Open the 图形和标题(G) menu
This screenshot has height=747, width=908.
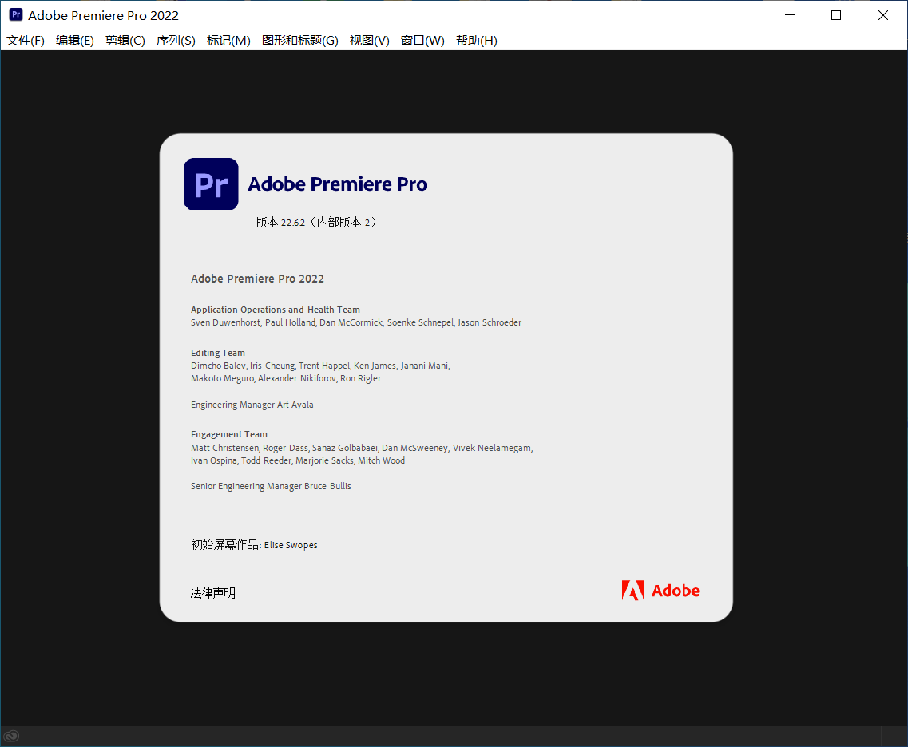pos(300,41)
